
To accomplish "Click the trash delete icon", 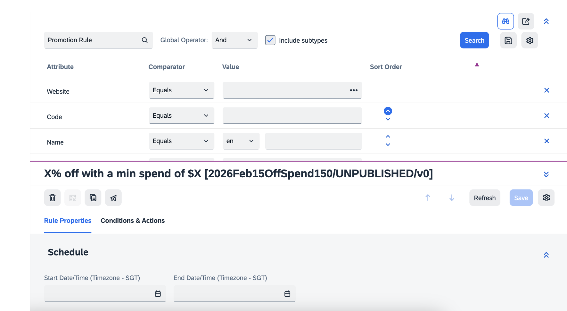I will click(52, 198).
